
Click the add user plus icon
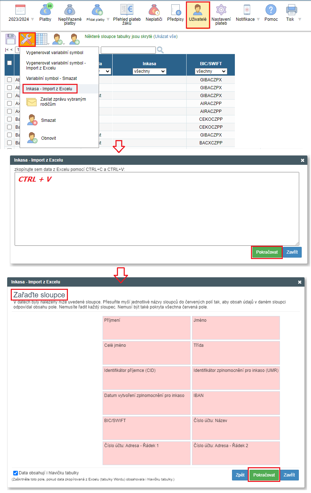point(74,39)
